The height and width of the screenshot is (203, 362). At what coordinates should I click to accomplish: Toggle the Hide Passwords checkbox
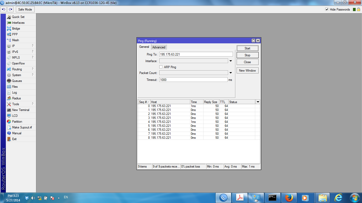pyautogui.click(x=327, y=10)
